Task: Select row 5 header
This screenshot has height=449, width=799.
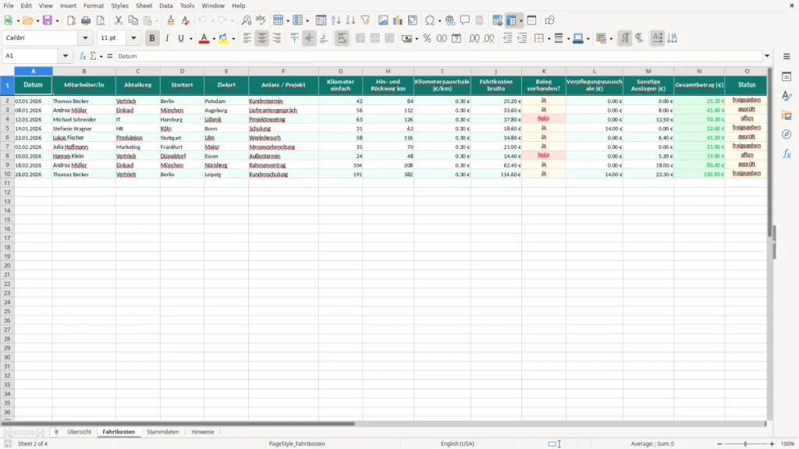Action: tap(7, 129)
